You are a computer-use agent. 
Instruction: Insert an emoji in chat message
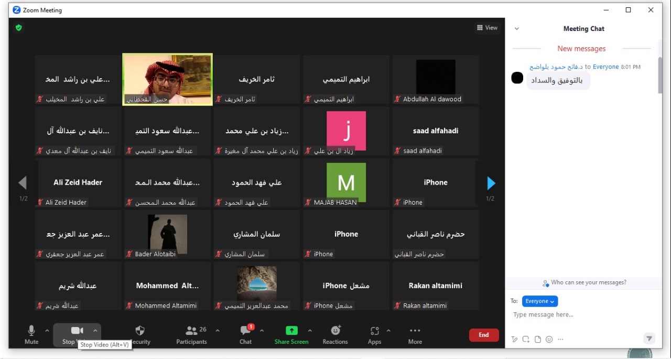tap(549, 340)
